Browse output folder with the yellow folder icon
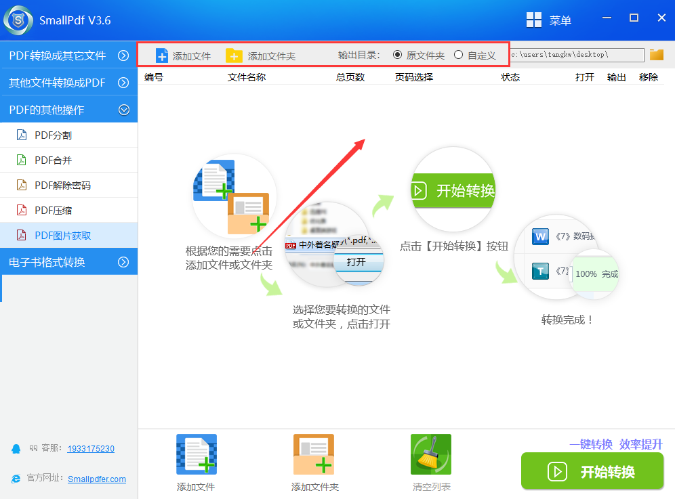This screenshot has width=675, height=499. (657, 55)
